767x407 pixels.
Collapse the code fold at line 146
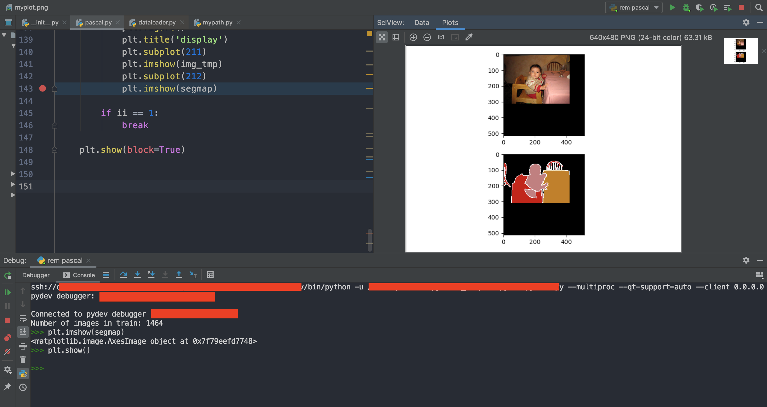point(55,125)
